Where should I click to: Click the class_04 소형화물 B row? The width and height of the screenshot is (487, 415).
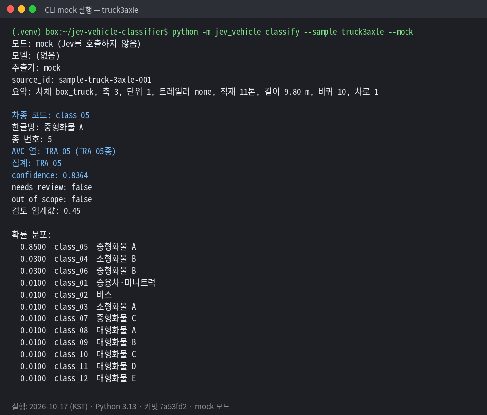[x=78, y=259]
